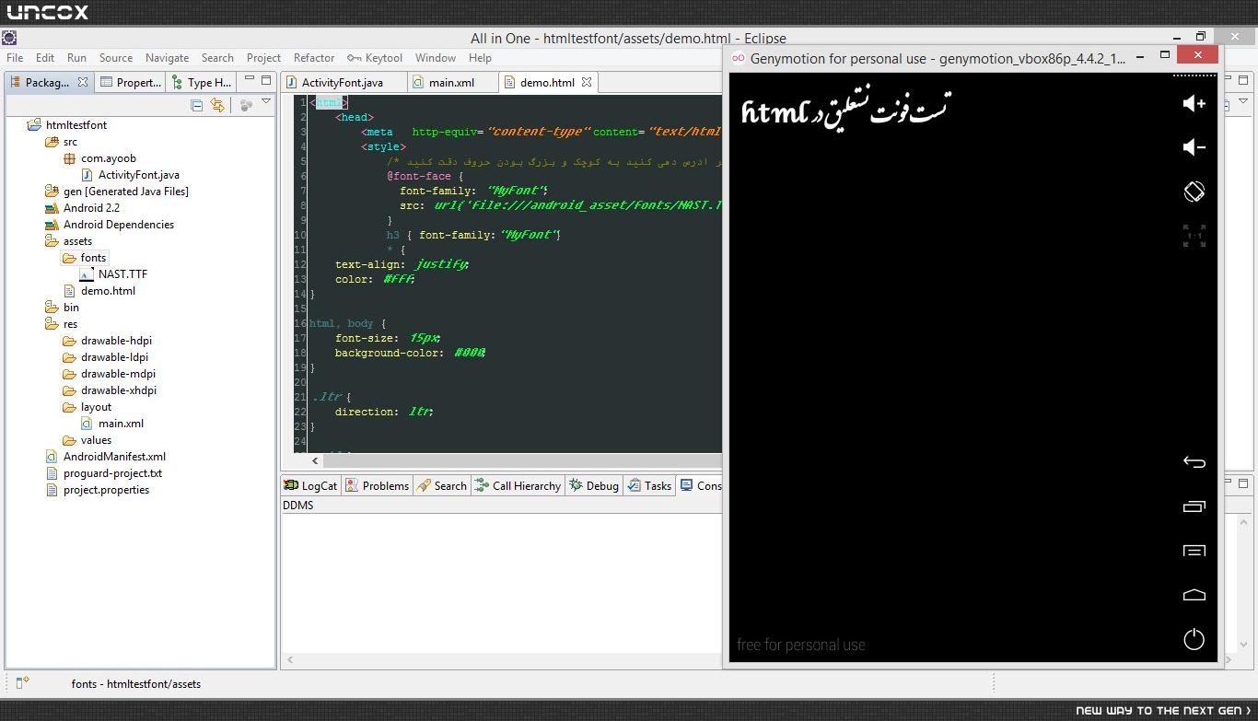1258x721 pixels.
Task: Open the Source menu
Action: (x=116, y=57)
